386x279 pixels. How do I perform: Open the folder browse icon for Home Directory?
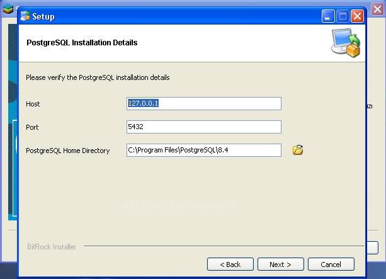click(x=298, y=150)
